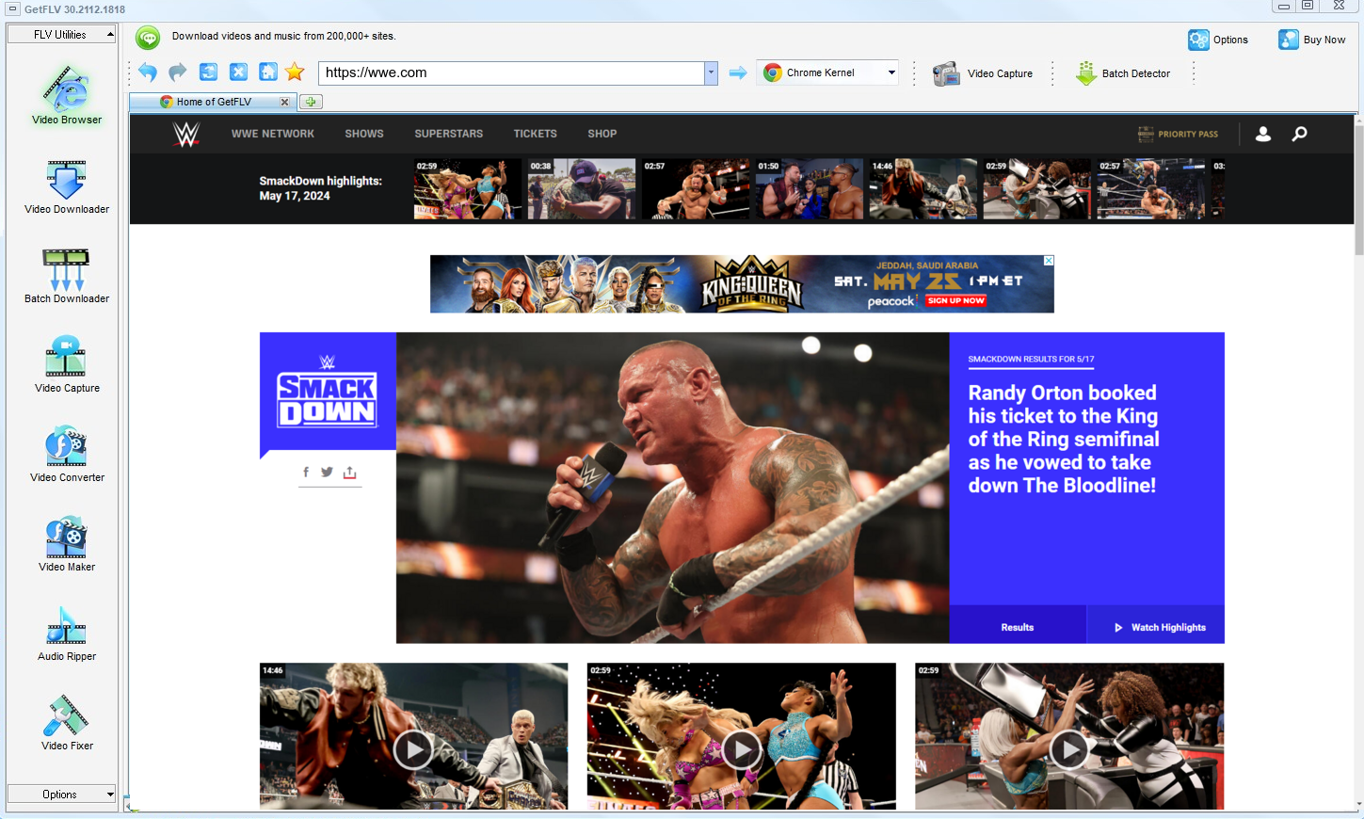The width and height of the screenshot is (1364, 819).
Task: Open the Randy Orton headline article
Action: tap(1064, 439)
